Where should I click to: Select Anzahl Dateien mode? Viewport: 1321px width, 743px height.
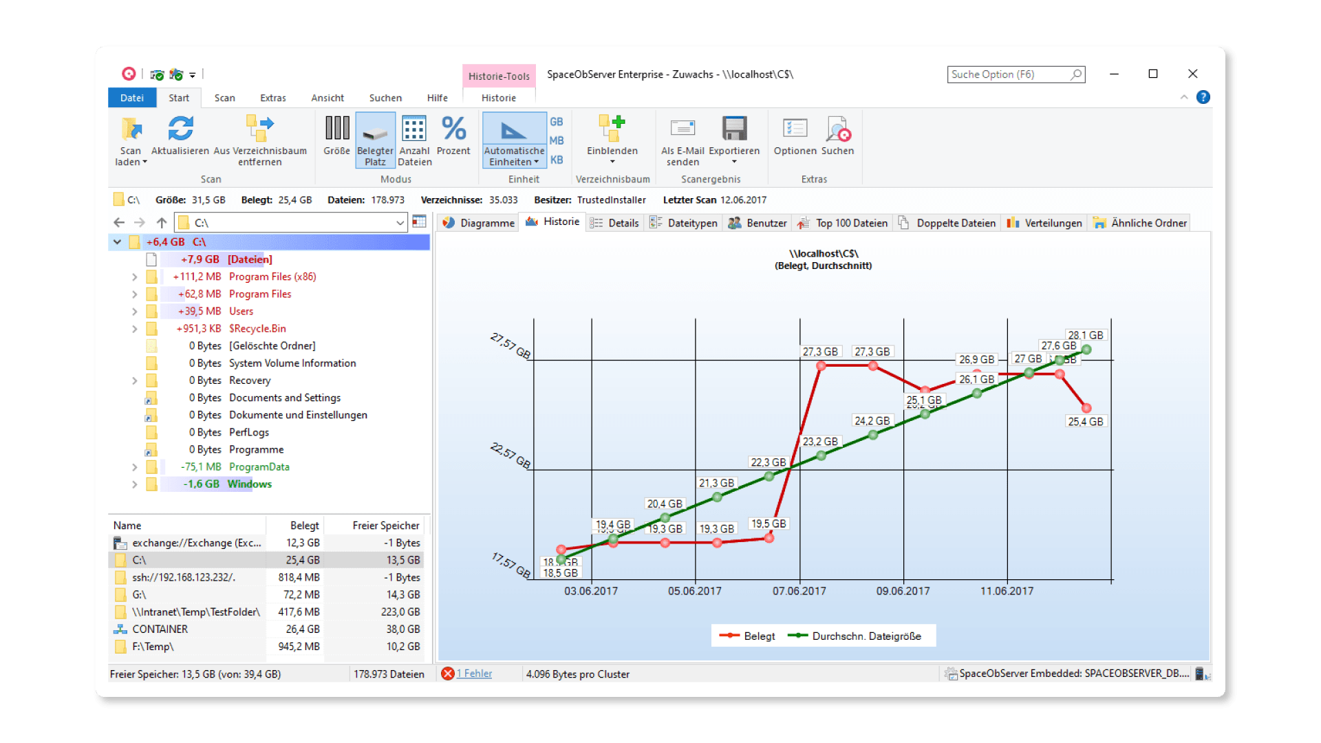click(x=414, y=141)
